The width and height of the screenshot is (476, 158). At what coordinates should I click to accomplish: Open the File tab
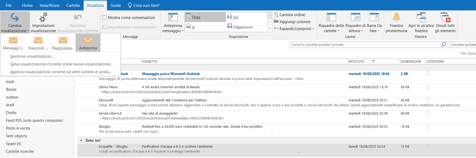[9, 5]
